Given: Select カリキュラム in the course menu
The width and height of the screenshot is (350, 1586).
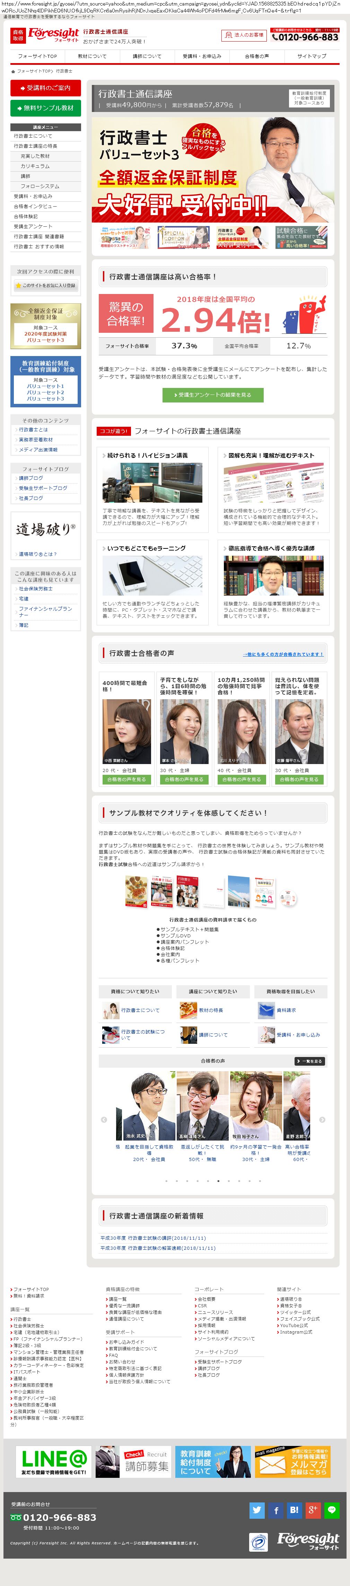Looking at the screenshot, I should click(x=45, y=166).
